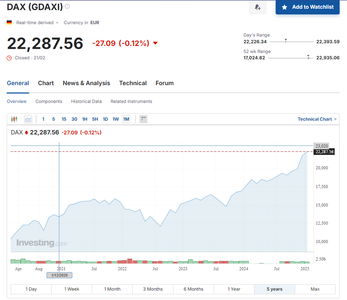Click the info icon next to DAX (GDAXI)
Image resolution: width=347 pixels, height=300 pixels.
(67, 6)
